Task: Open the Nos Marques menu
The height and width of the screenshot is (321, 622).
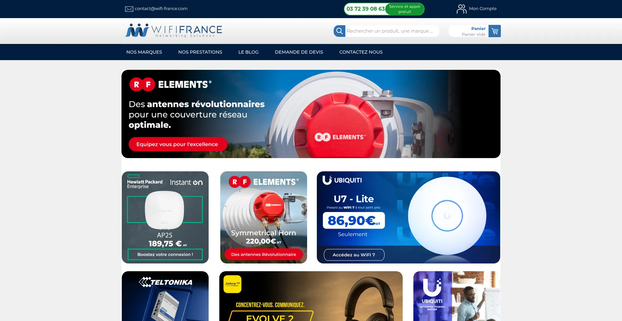Action: pyautogui.click(x=144, y=52)
